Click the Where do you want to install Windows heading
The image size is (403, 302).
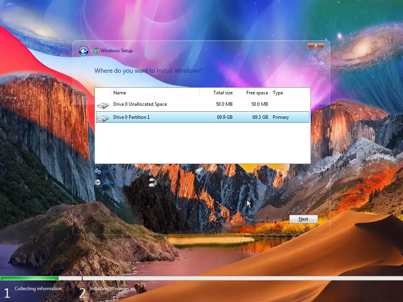tap(148, 71)
